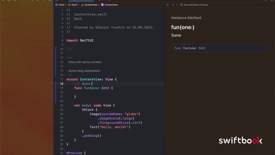The image size is (275, 155).
Task: Click 'Some' summary text in preview
Action: pyautogui.click(x=176, y=35)
